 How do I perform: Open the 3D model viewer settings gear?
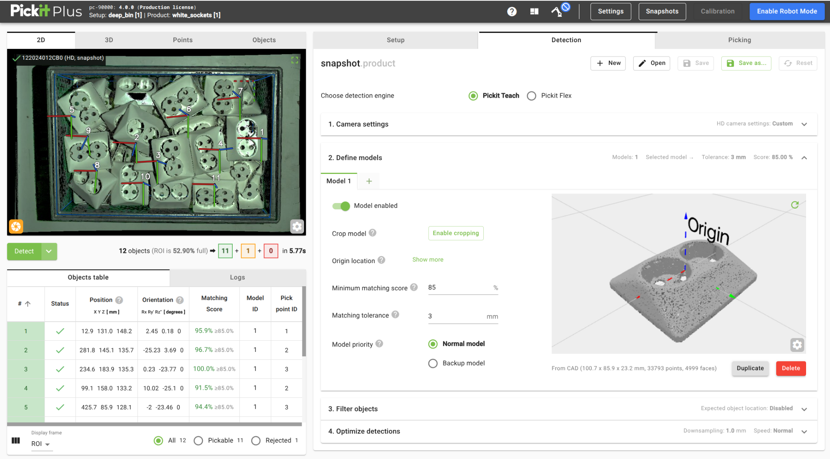coord(797,345)
